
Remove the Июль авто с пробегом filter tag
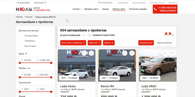(84, 43)
